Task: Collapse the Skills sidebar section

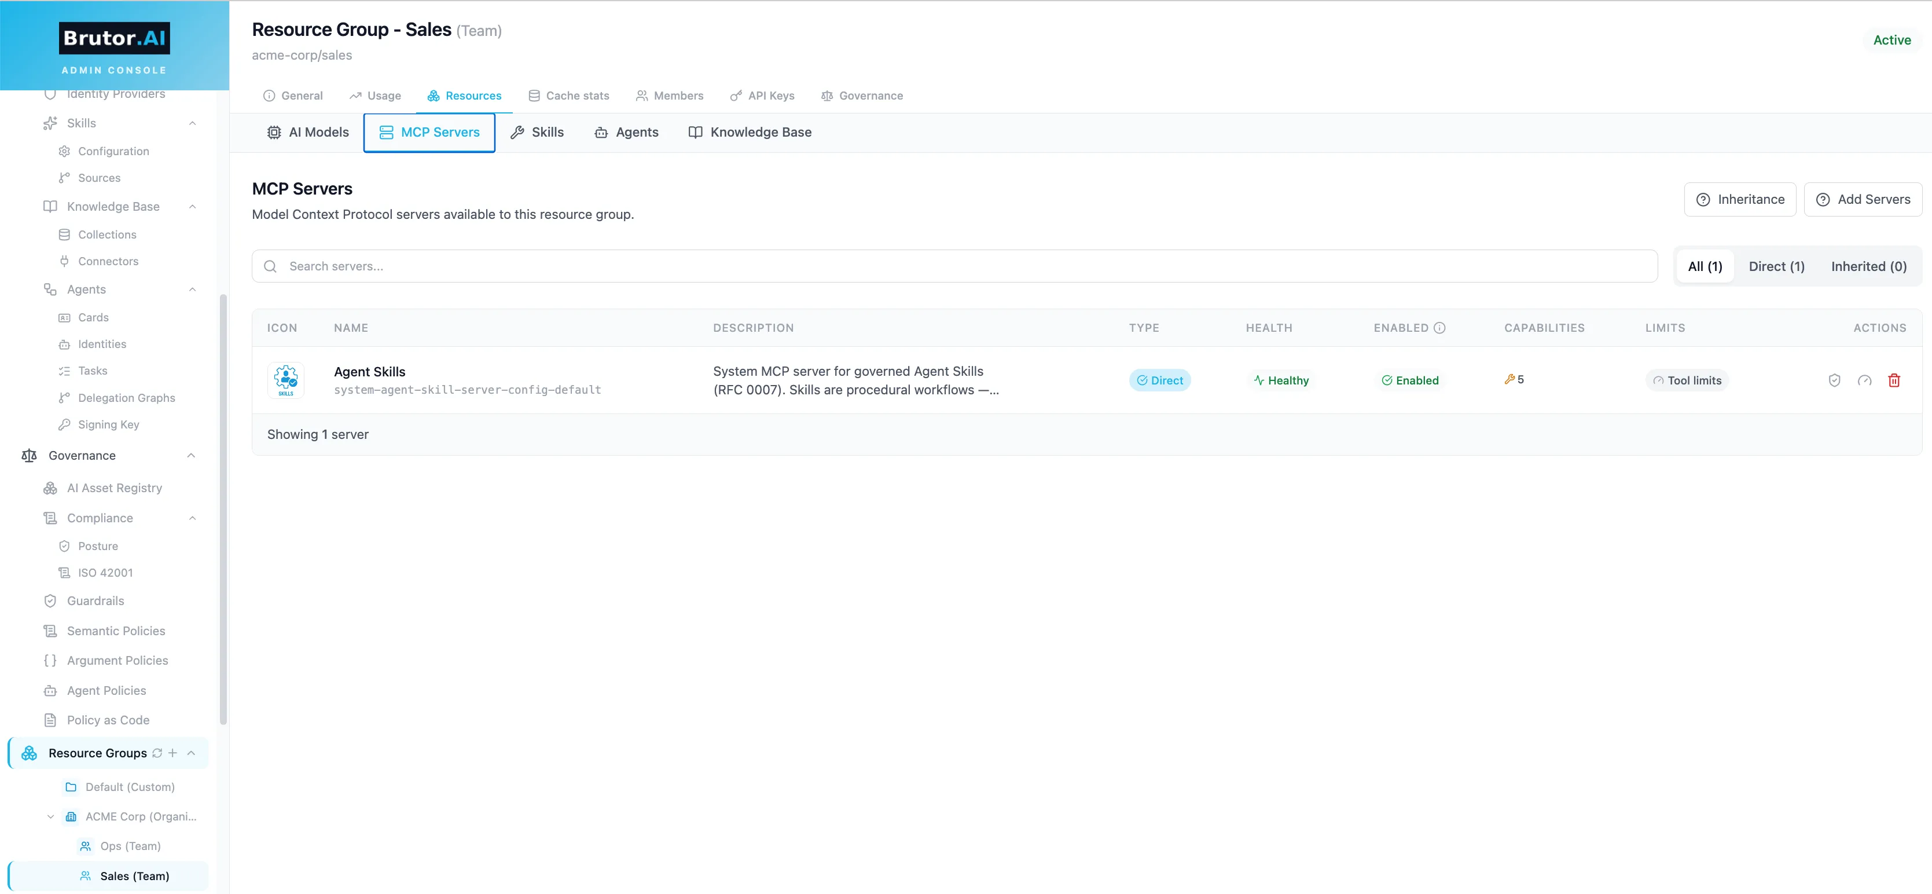Action: 192,123
